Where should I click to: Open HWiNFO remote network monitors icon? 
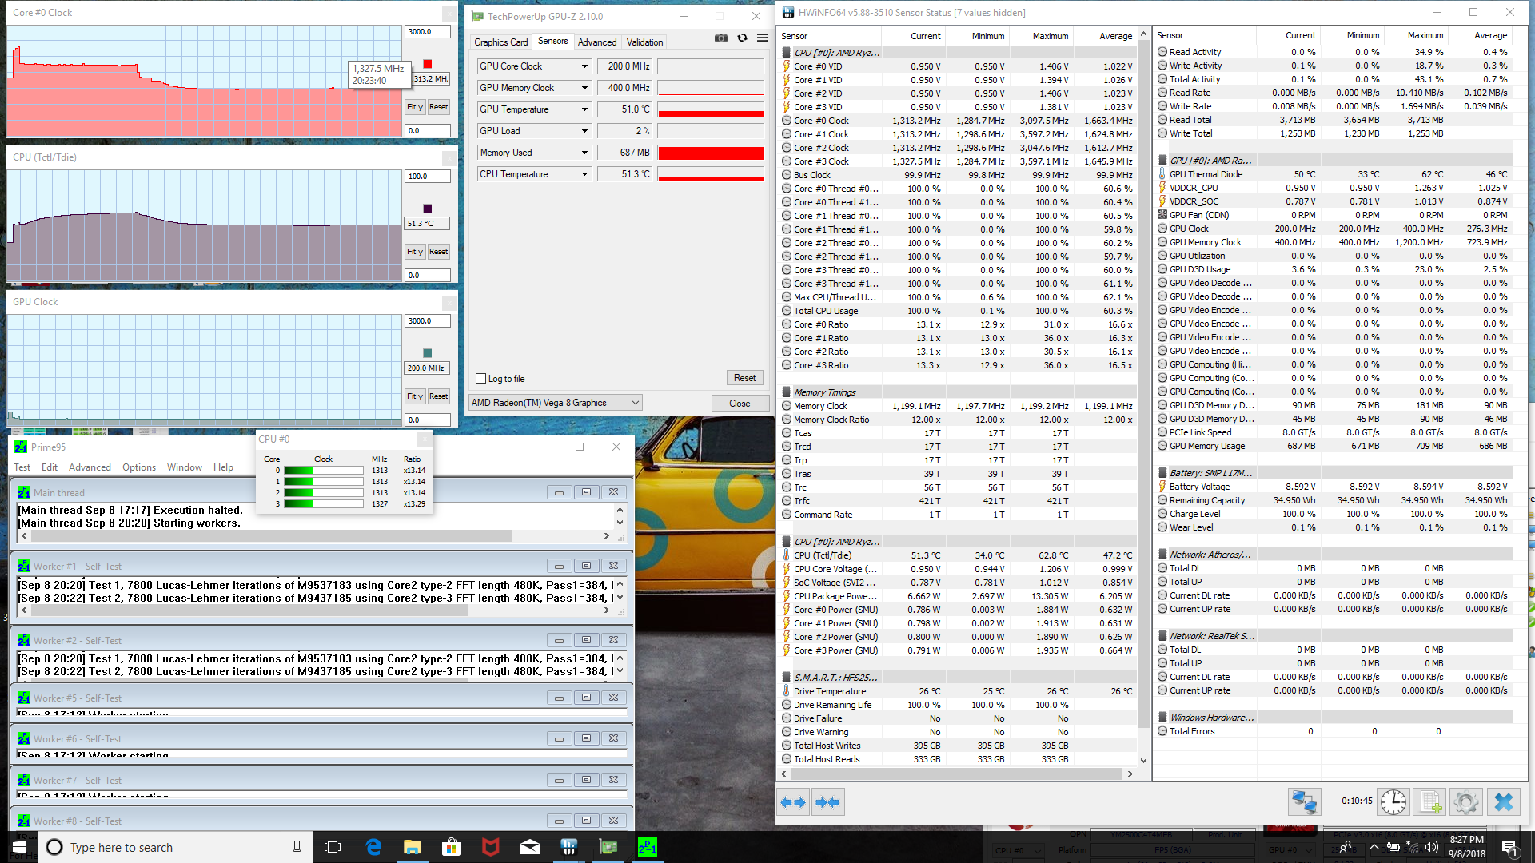click(x=1304, y=801)
